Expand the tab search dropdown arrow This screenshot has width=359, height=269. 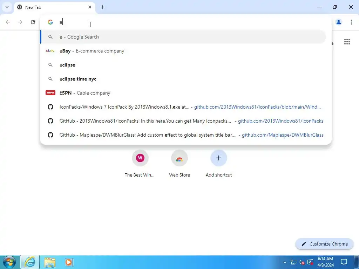(7, 7)
